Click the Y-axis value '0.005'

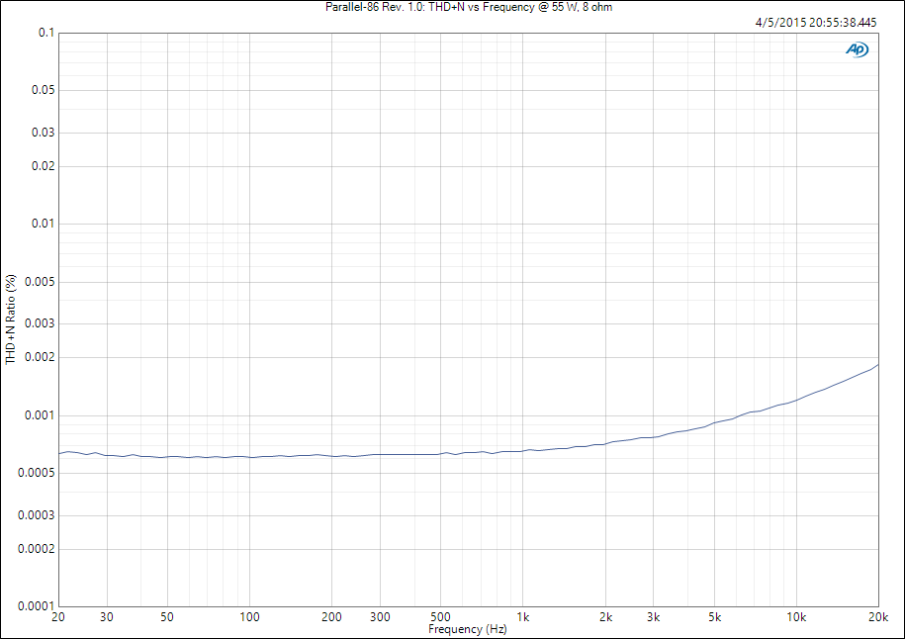pos(40,281)
